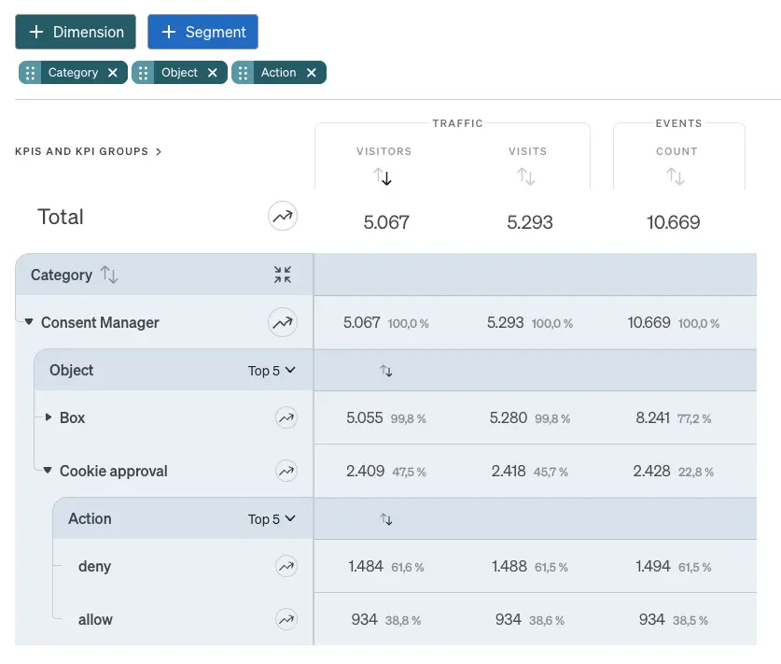This screenshot has height=664, width=781.
Task: Sort table by Visitors column
Action: coord(384,177)
